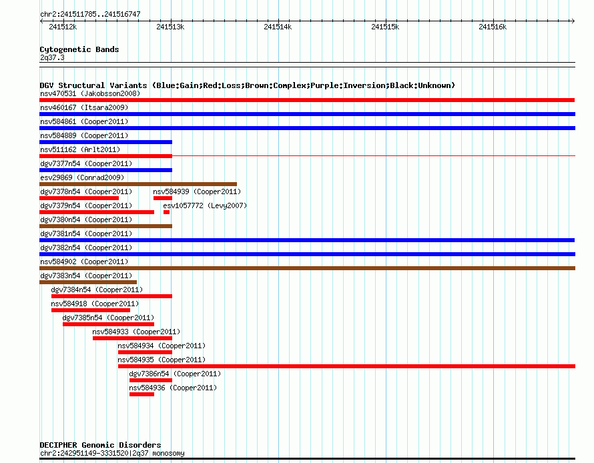Click the brown bar under nsv584902

[x=307, y=268]
